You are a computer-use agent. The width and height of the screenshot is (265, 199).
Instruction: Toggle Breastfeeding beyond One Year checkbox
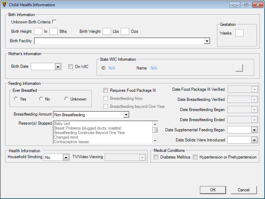pyautogui.click(x=105, y=106)
